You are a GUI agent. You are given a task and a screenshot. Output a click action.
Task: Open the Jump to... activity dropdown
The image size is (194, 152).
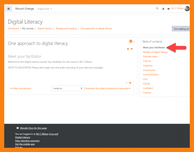(67, 88)
